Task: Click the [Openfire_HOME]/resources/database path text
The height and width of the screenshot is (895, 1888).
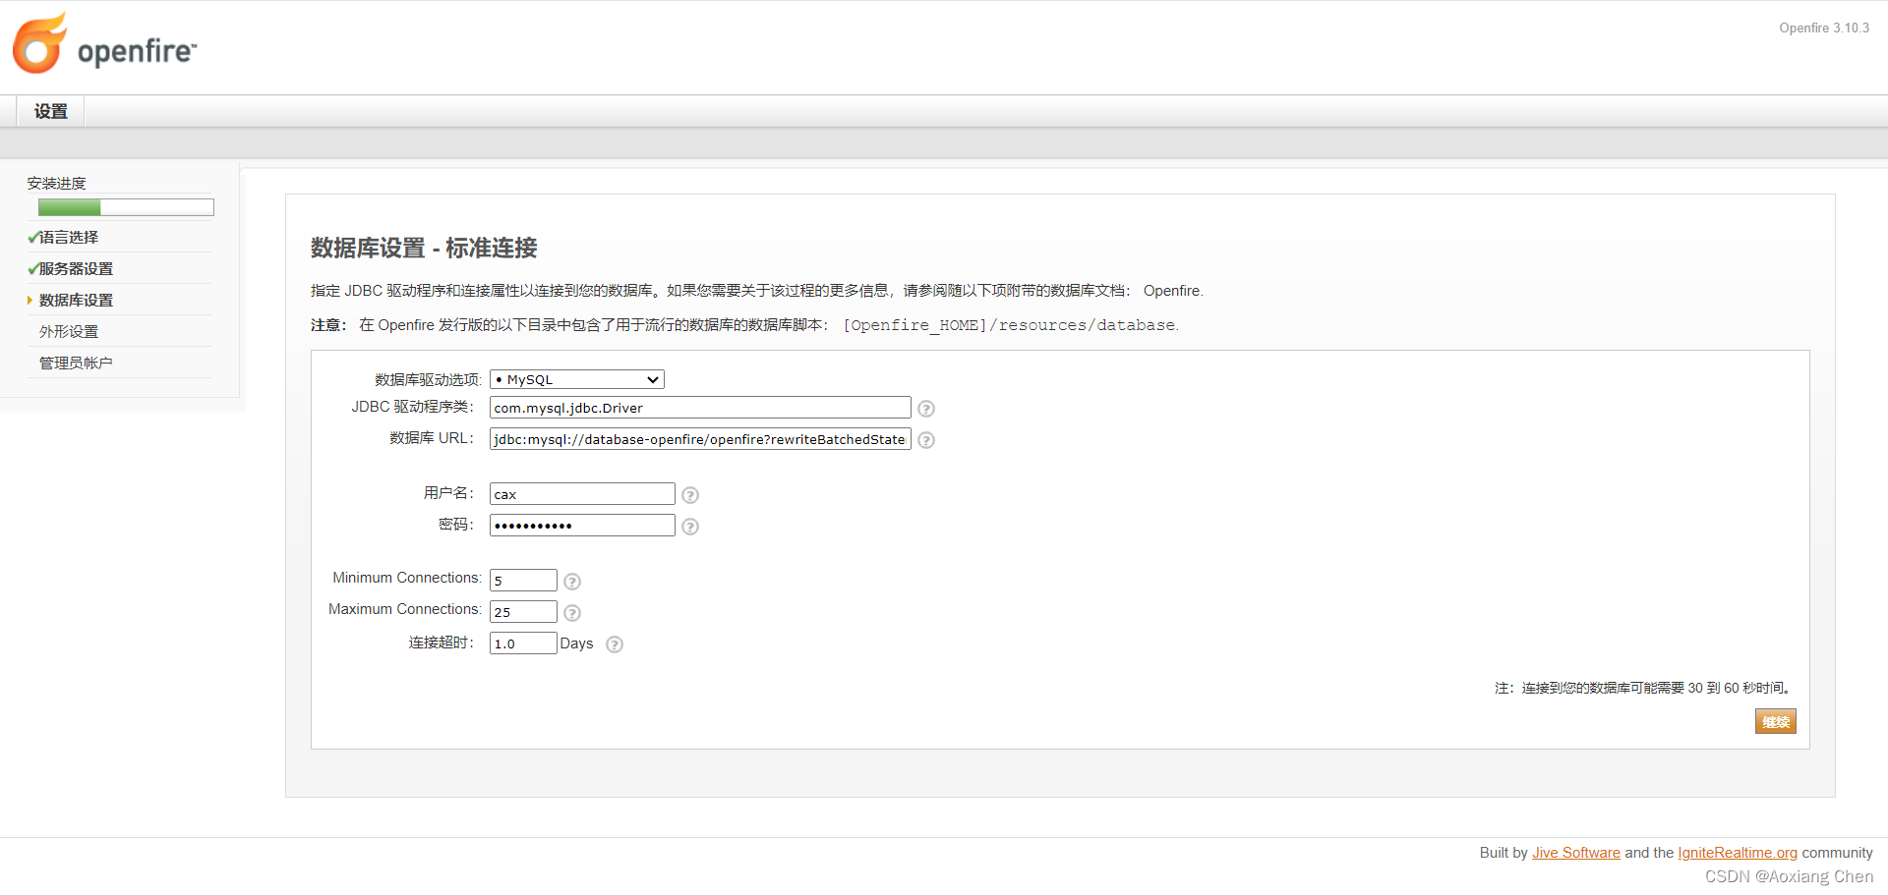Action: pos(1010,325)
